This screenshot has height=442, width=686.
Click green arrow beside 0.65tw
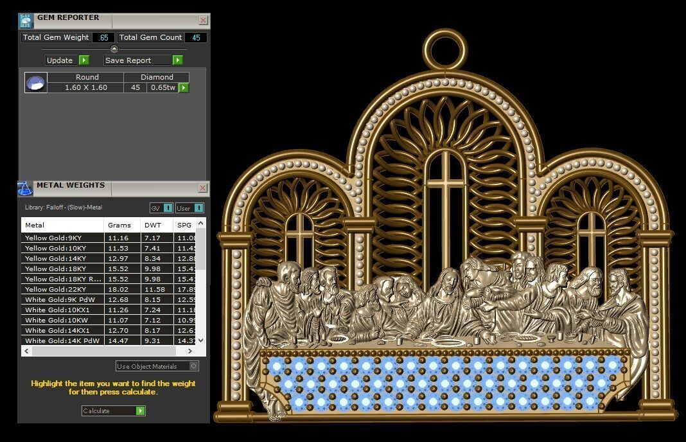pyautogui.click(x=184, y=87)
